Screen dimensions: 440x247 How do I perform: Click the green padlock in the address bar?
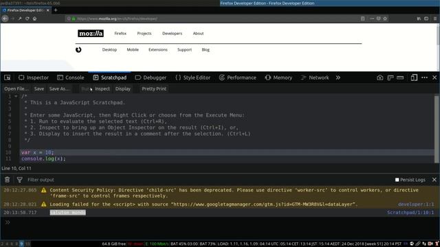click(74, 19)
